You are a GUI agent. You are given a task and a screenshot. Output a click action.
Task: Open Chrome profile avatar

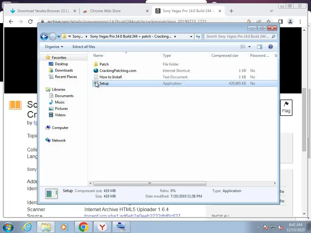point(290,22)
